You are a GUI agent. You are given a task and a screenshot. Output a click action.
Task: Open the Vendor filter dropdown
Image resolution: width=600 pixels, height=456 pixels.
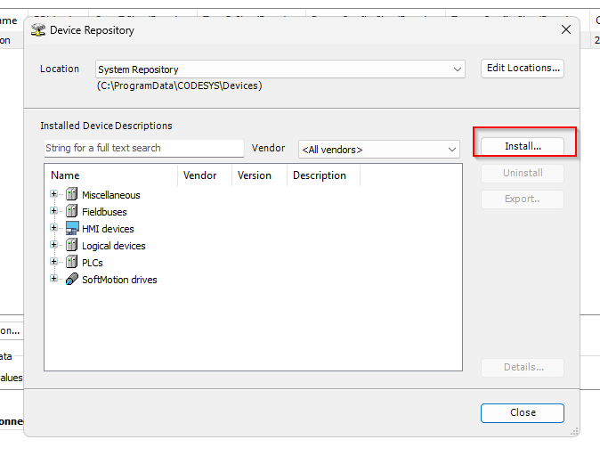point(452,150)
